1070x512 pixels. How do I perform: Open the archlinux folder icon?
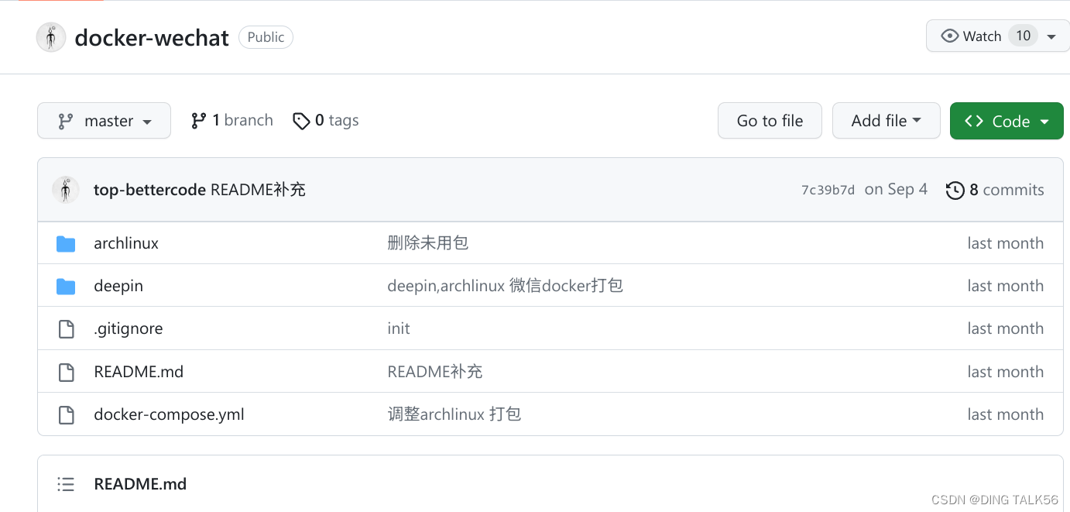point(67,242)
